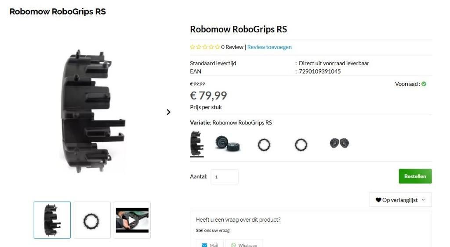Click the Mail envelope icon
450x247 pixels.
[204, 245]
